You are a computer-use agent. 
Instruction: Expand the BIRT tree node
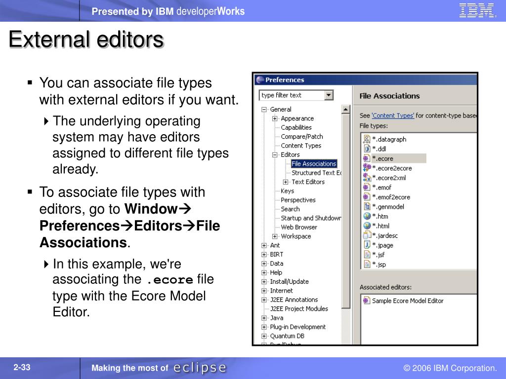264,254
